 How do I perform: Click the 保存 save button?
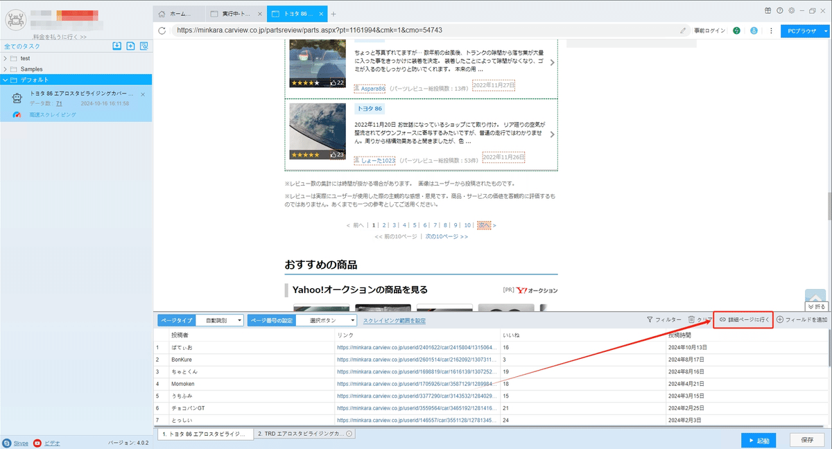pyautogui.click(x=807, y=440)
